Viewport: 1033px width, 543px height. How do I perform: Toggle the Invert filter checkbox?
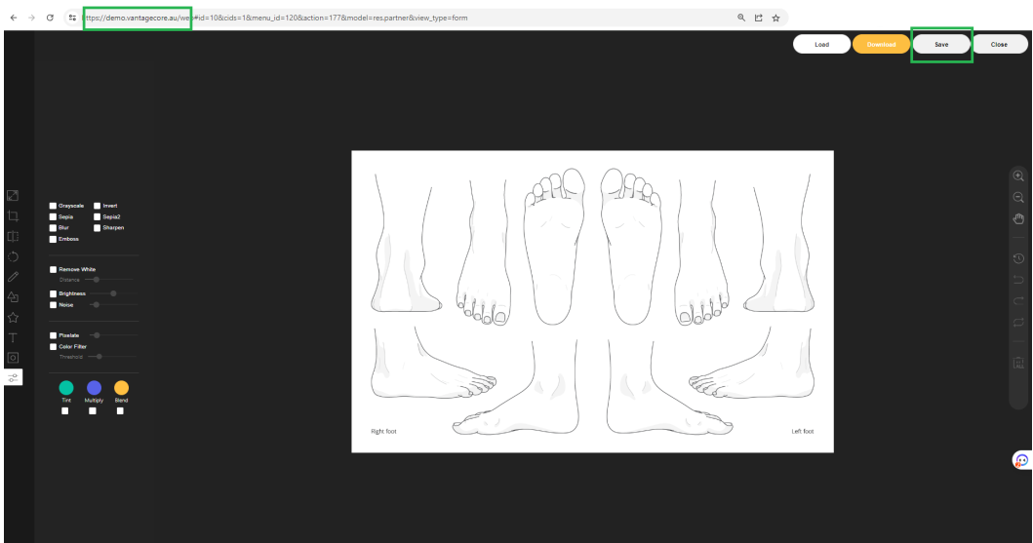click(98, 206)
